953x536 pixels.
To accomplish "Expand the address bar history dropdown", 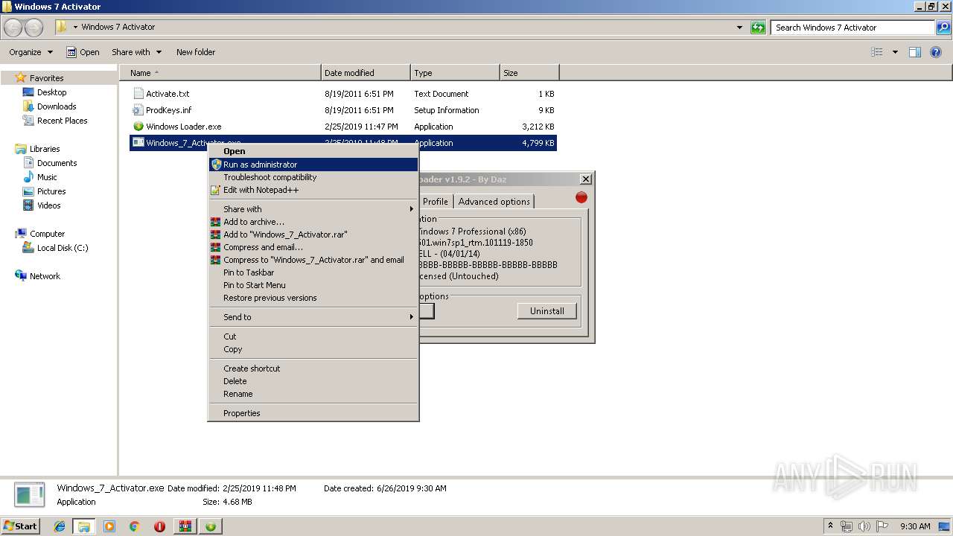I will 739,28.
